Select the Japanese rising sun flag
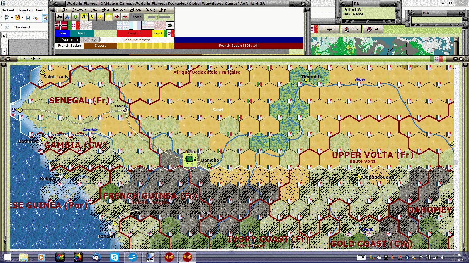 point(86,25)
